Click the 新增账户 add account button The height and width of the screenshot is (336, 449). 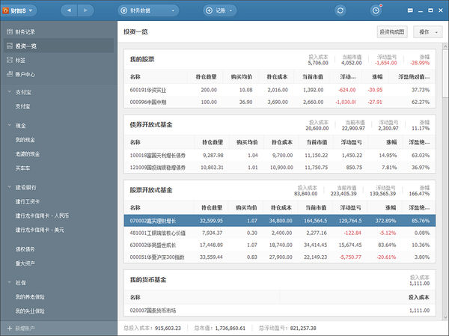tap(21, 329)
